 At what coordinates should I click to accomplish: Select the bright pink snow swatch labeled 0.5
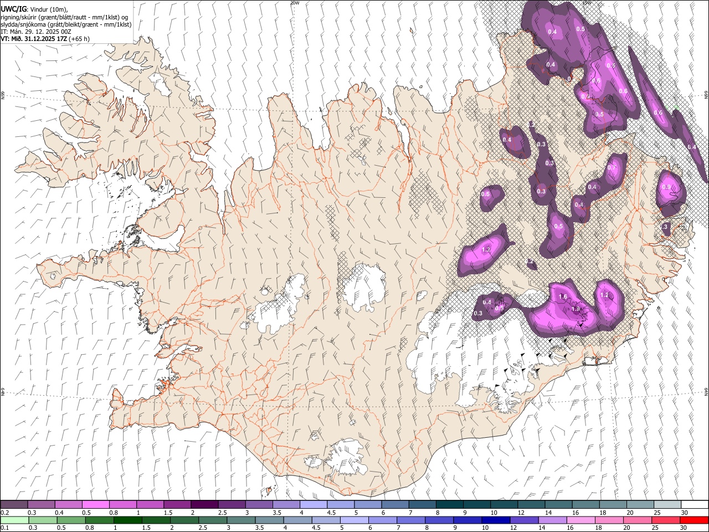click(96, 505)
